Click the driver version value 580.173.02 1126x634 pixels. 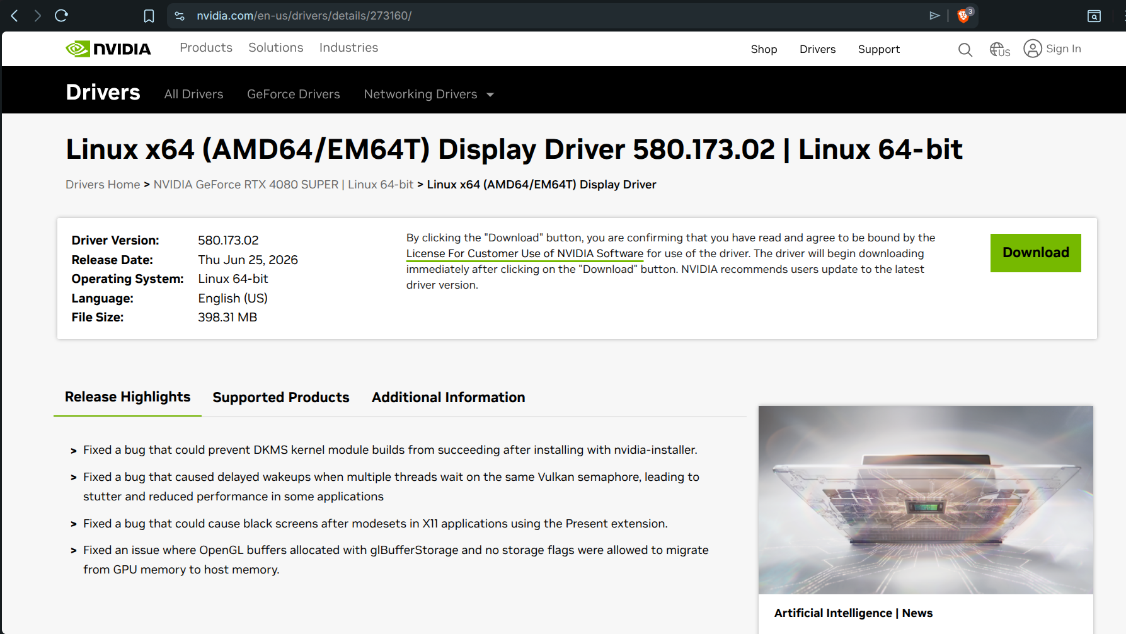[x=228, y=240]
